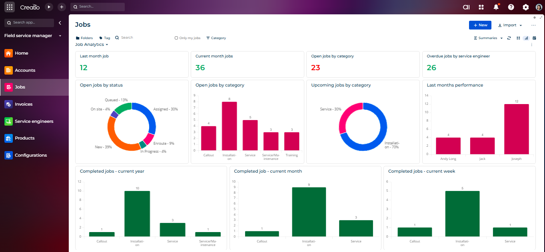Go to Service engineers section

(x=34, y=121)
